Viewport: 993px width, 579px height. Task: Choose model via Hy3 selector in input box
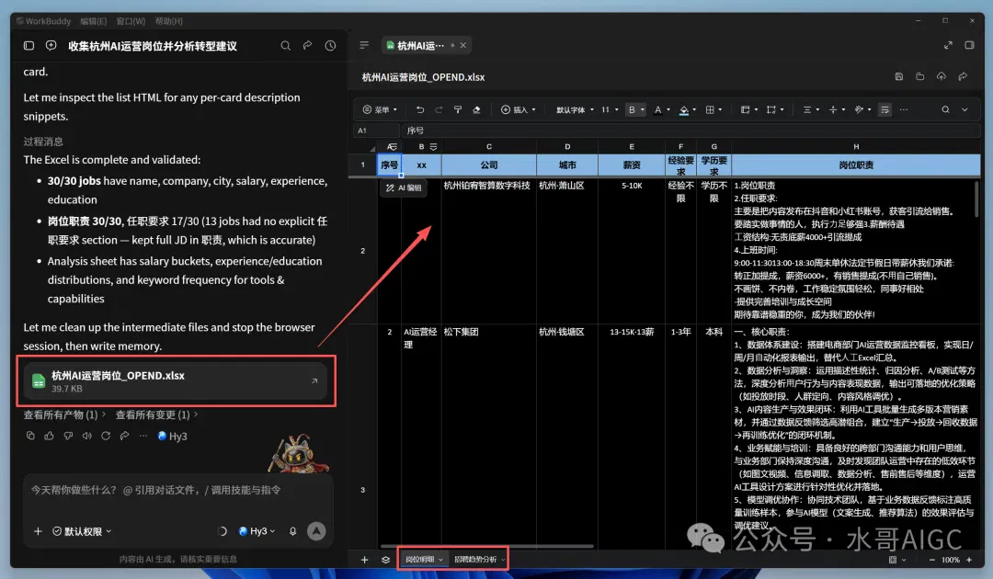coord(257,531)
